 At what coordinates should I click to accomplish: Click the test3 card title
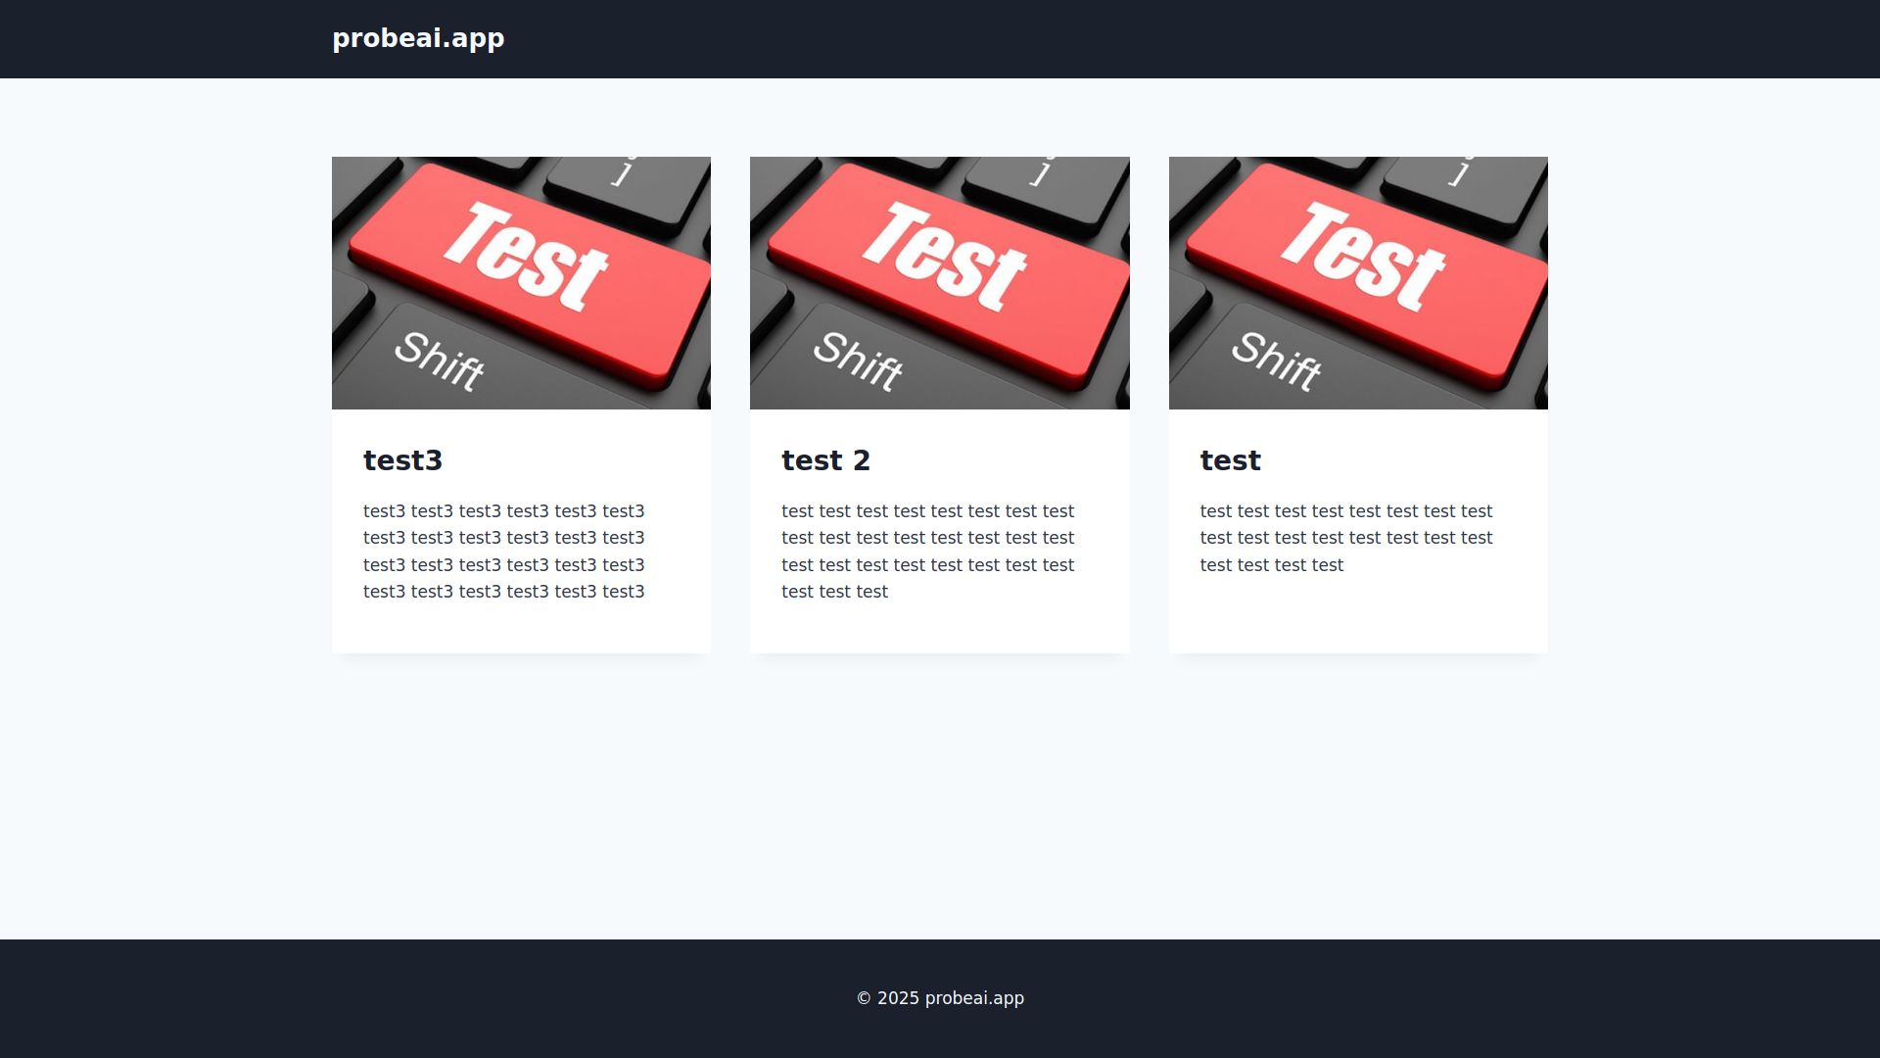pyautogui.click(x=402, y=460)
